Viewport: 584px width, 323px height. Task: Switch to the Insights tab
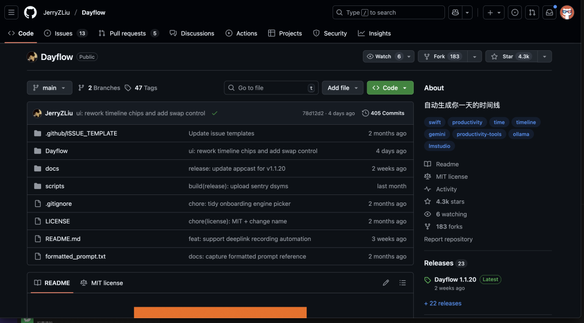(x=374, y=33)
